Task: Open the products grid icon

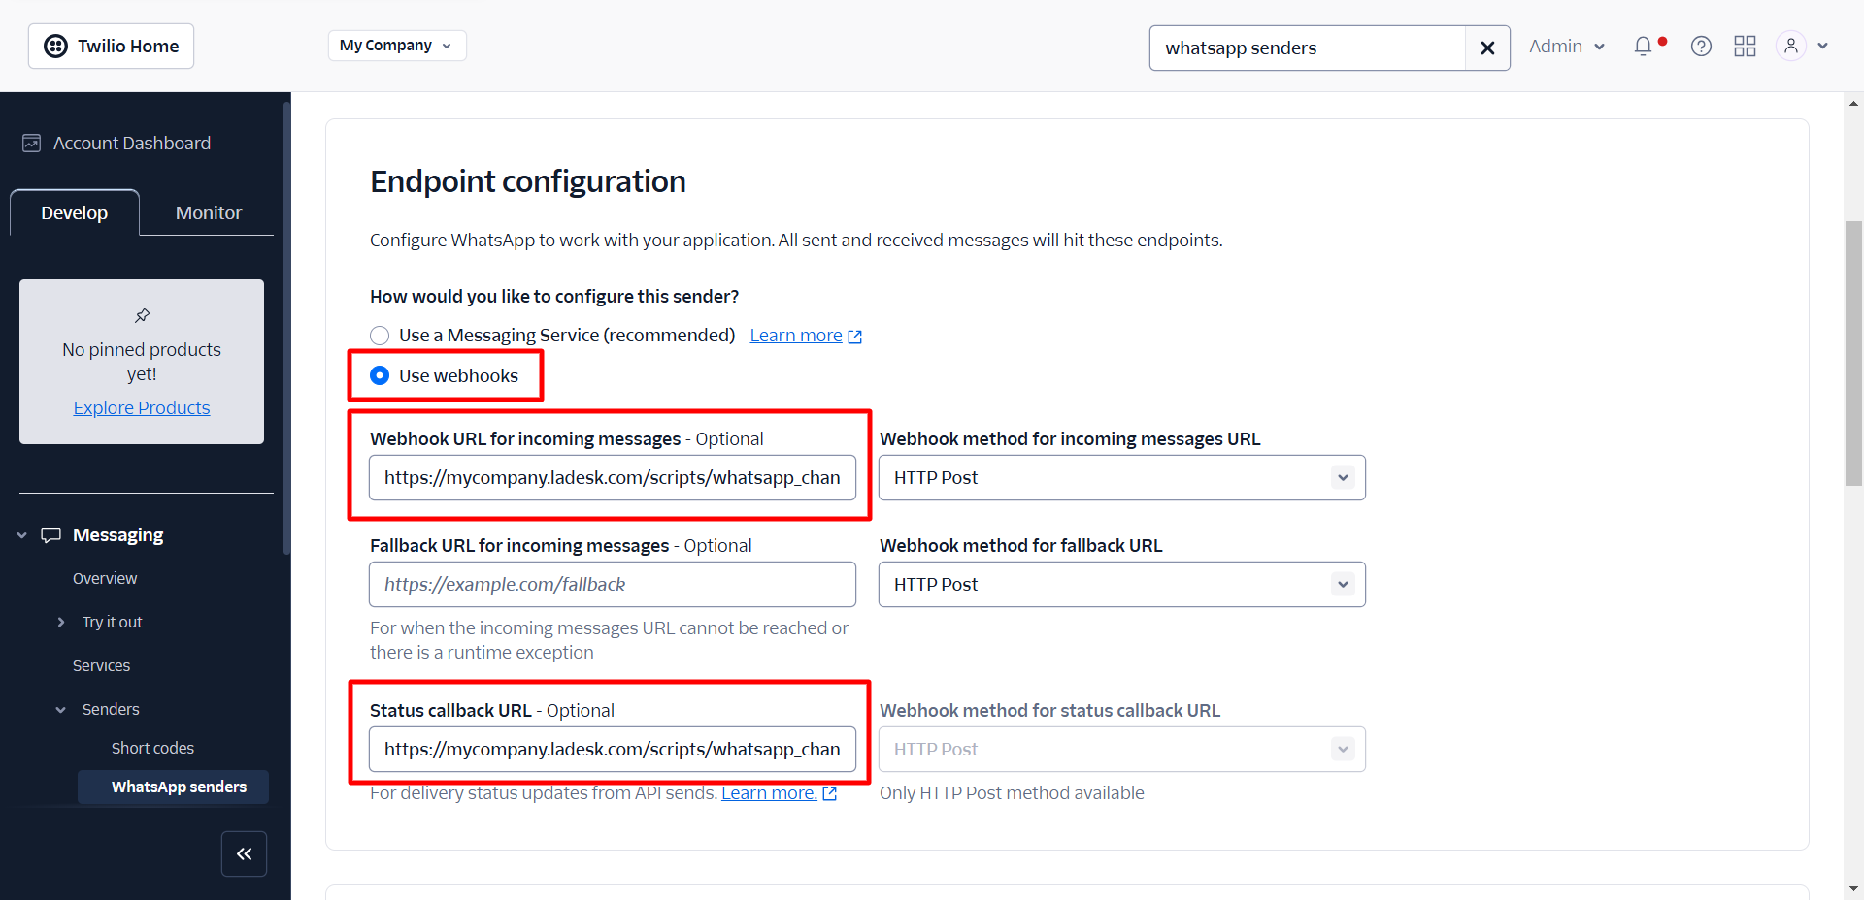Action: [x=1745, y=47]
